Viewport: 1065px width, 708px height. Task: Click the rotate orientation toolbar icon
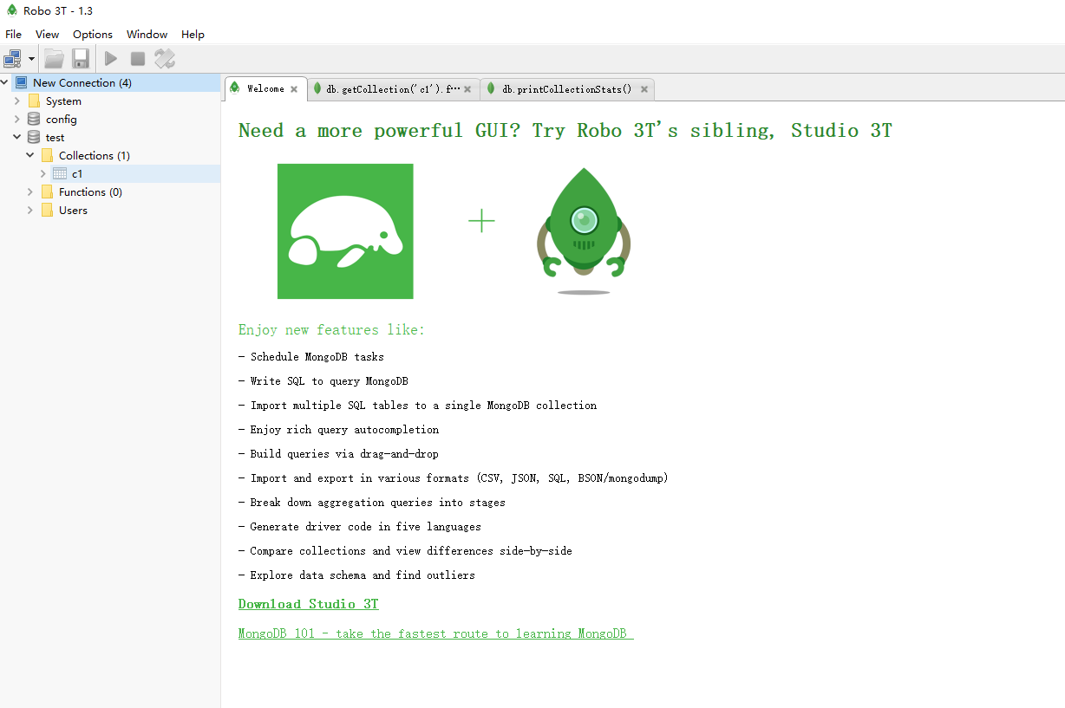point(165,59)
